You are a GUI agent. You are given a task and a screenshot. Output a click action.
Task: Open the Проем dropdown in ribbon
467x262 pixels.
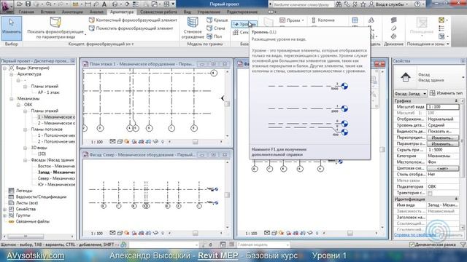(292, 20)
